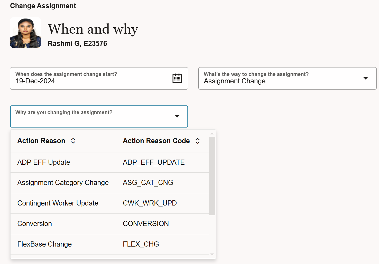Click the Action Reason Code column header
Viewport: 379px width, 264px height.
pyautogui.click(x=156, y=141)
